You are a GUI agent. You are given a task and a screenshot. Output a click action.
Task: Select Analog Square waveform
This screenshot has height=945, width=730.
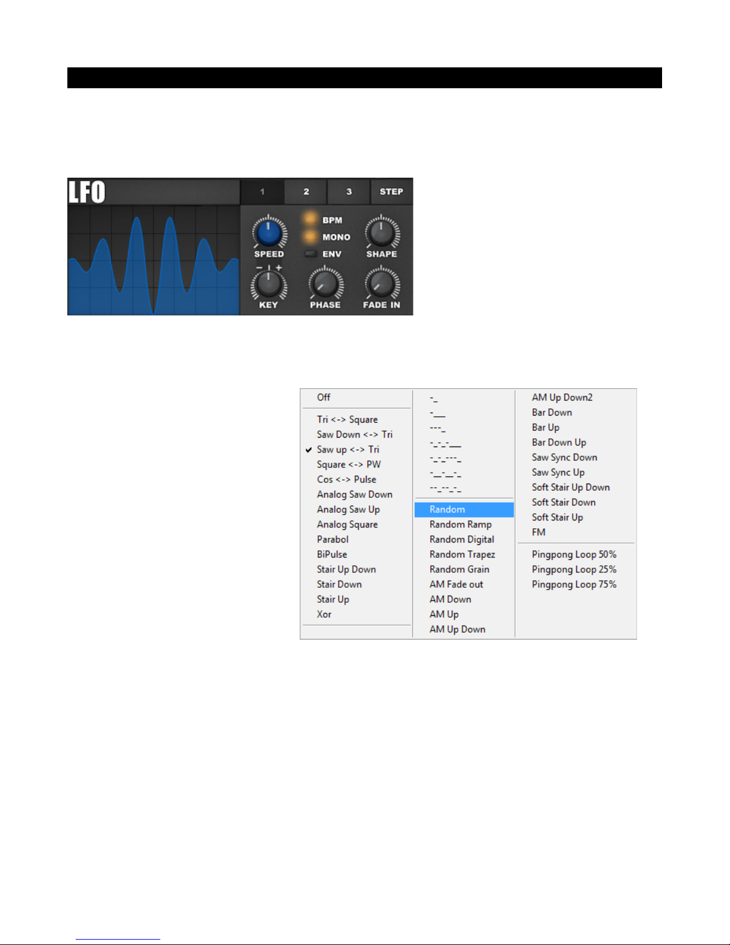tap(347, 524)
